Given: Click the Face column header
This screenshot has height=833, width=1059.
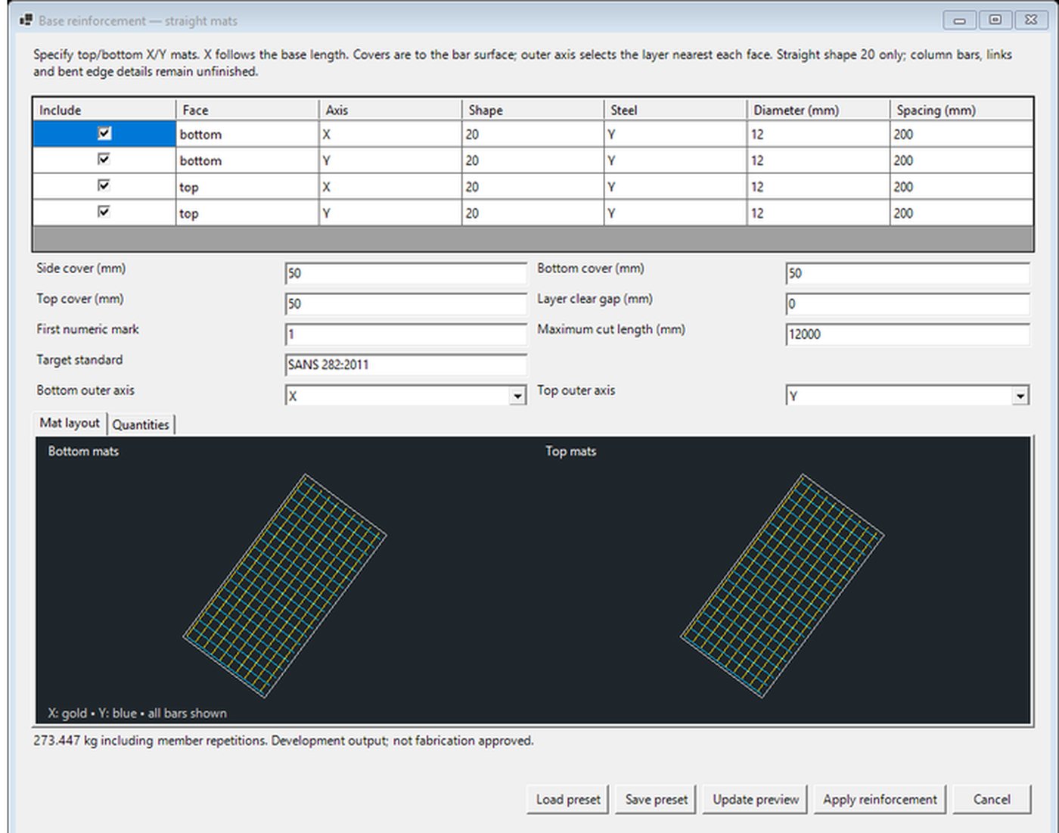Looking at the screenshot, I should coord(247,110).
